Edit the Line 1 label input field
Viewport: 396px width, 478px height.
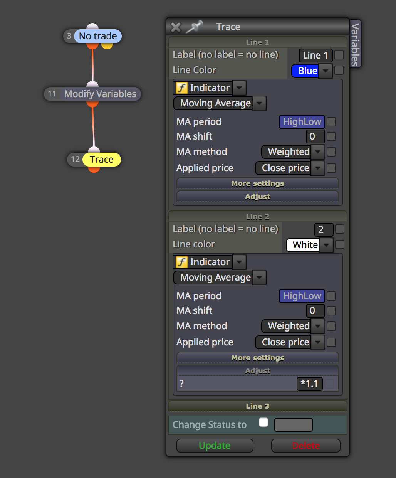click(x=315, y=56)
